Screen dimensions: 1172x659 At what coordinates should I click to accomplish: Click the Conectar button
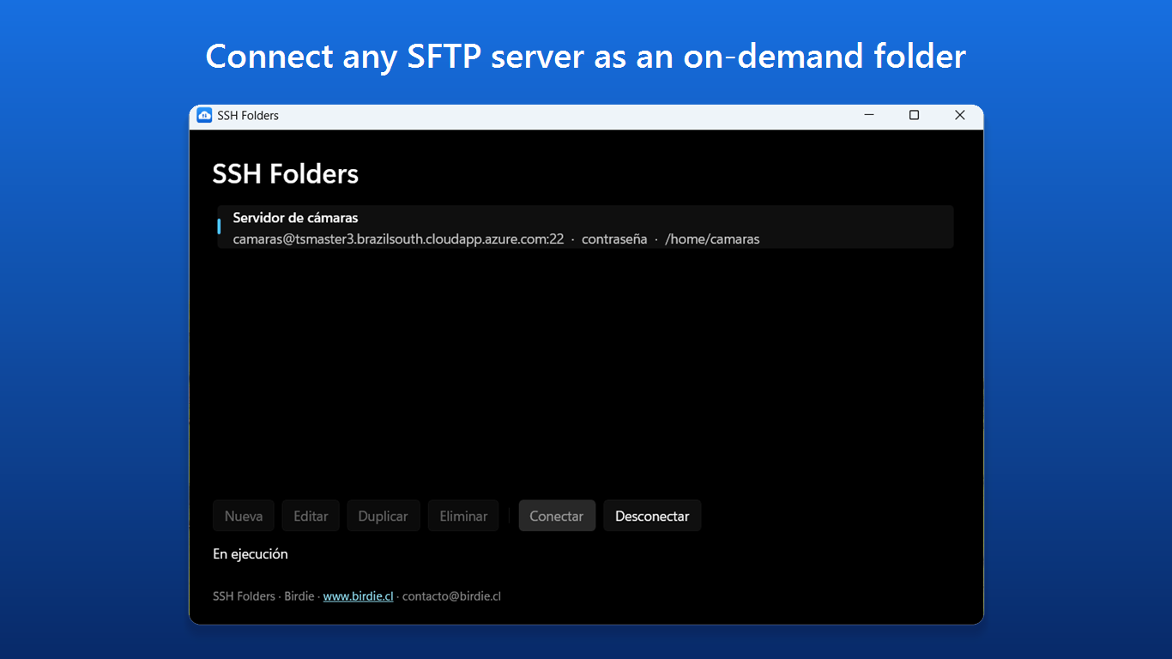557,516
